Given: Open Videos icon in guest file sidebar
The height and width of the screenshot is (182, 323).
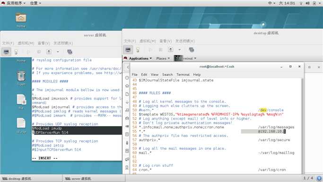Looking at the screenshot, I should tap(127, 126).
